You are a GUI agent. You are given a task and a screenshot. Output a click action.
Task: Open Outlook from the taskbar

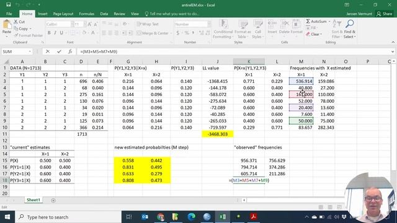pyautogui.click(x=145, y=217)
